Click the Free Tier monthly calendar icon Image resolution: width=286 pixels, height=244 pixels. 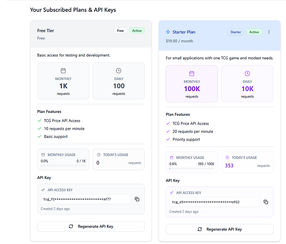coord(63,70)
